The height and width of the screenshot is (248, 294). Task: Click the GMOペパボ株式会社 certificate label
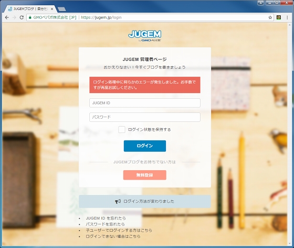[x=55, y=17]
